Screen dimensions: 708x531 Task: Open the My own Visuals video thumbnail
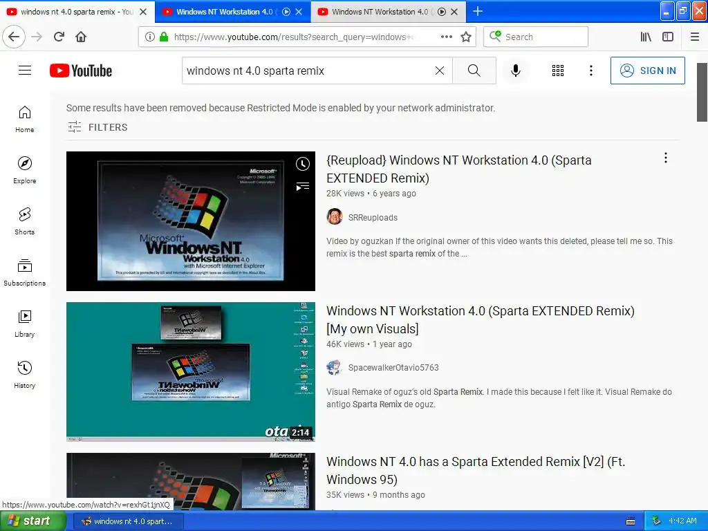[x=191, y=371]
